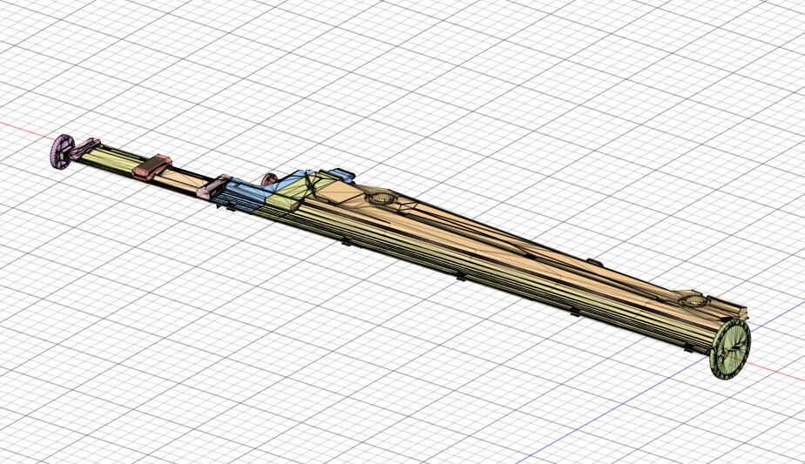Click the small tab on the upper right edge
805x464 pixels.
coord(595,261)
